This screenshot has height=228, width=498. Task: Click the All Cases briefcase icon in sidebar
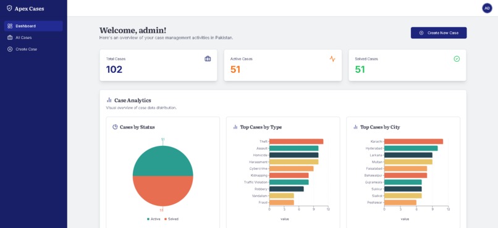click(x=10, y=38)
